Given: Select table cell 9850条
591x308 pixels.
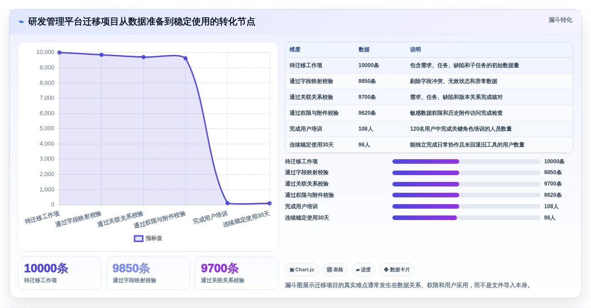Looking at the screenshot, I should [367, 81].
